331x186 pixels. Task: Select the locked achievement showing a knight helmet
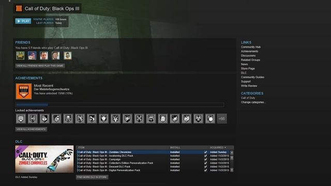56,119
